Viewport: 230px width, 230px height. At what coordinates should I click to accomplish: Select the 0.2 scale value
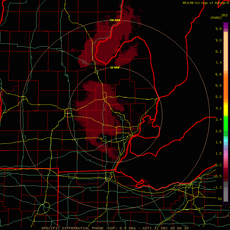pos(218,165)
